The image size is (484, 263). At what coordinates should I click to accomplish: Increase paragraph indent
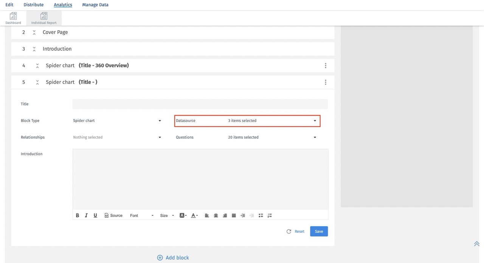(x=243, y=215)
